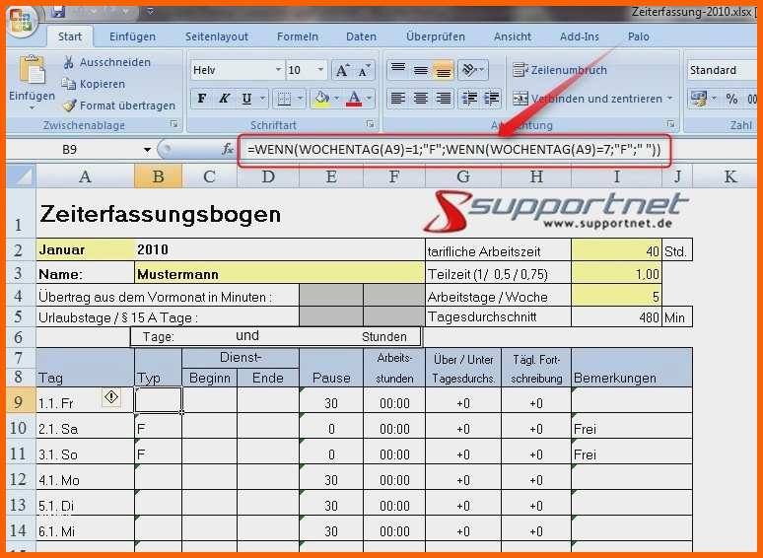Click the Ausschneiden scissors button
The height and width of the screenshot is (558, 763).
pos(106,62)
